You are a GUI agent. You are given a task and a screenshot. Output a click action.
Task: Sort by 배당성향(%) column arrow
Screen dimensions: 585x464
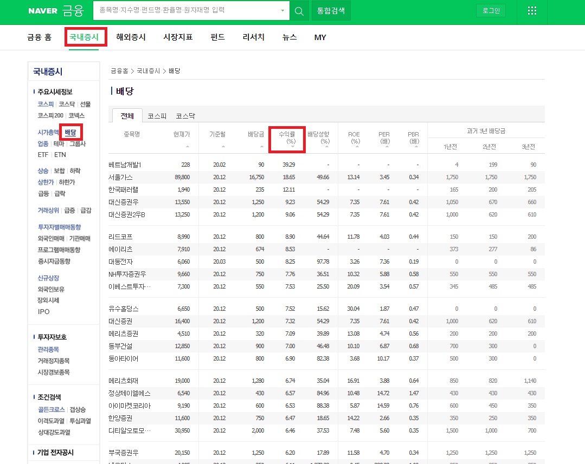click(326, 147)
